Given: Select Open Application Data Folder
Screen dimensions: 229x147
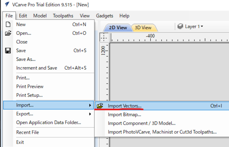Looking at the screenshot, I should [x=48, y=122].
